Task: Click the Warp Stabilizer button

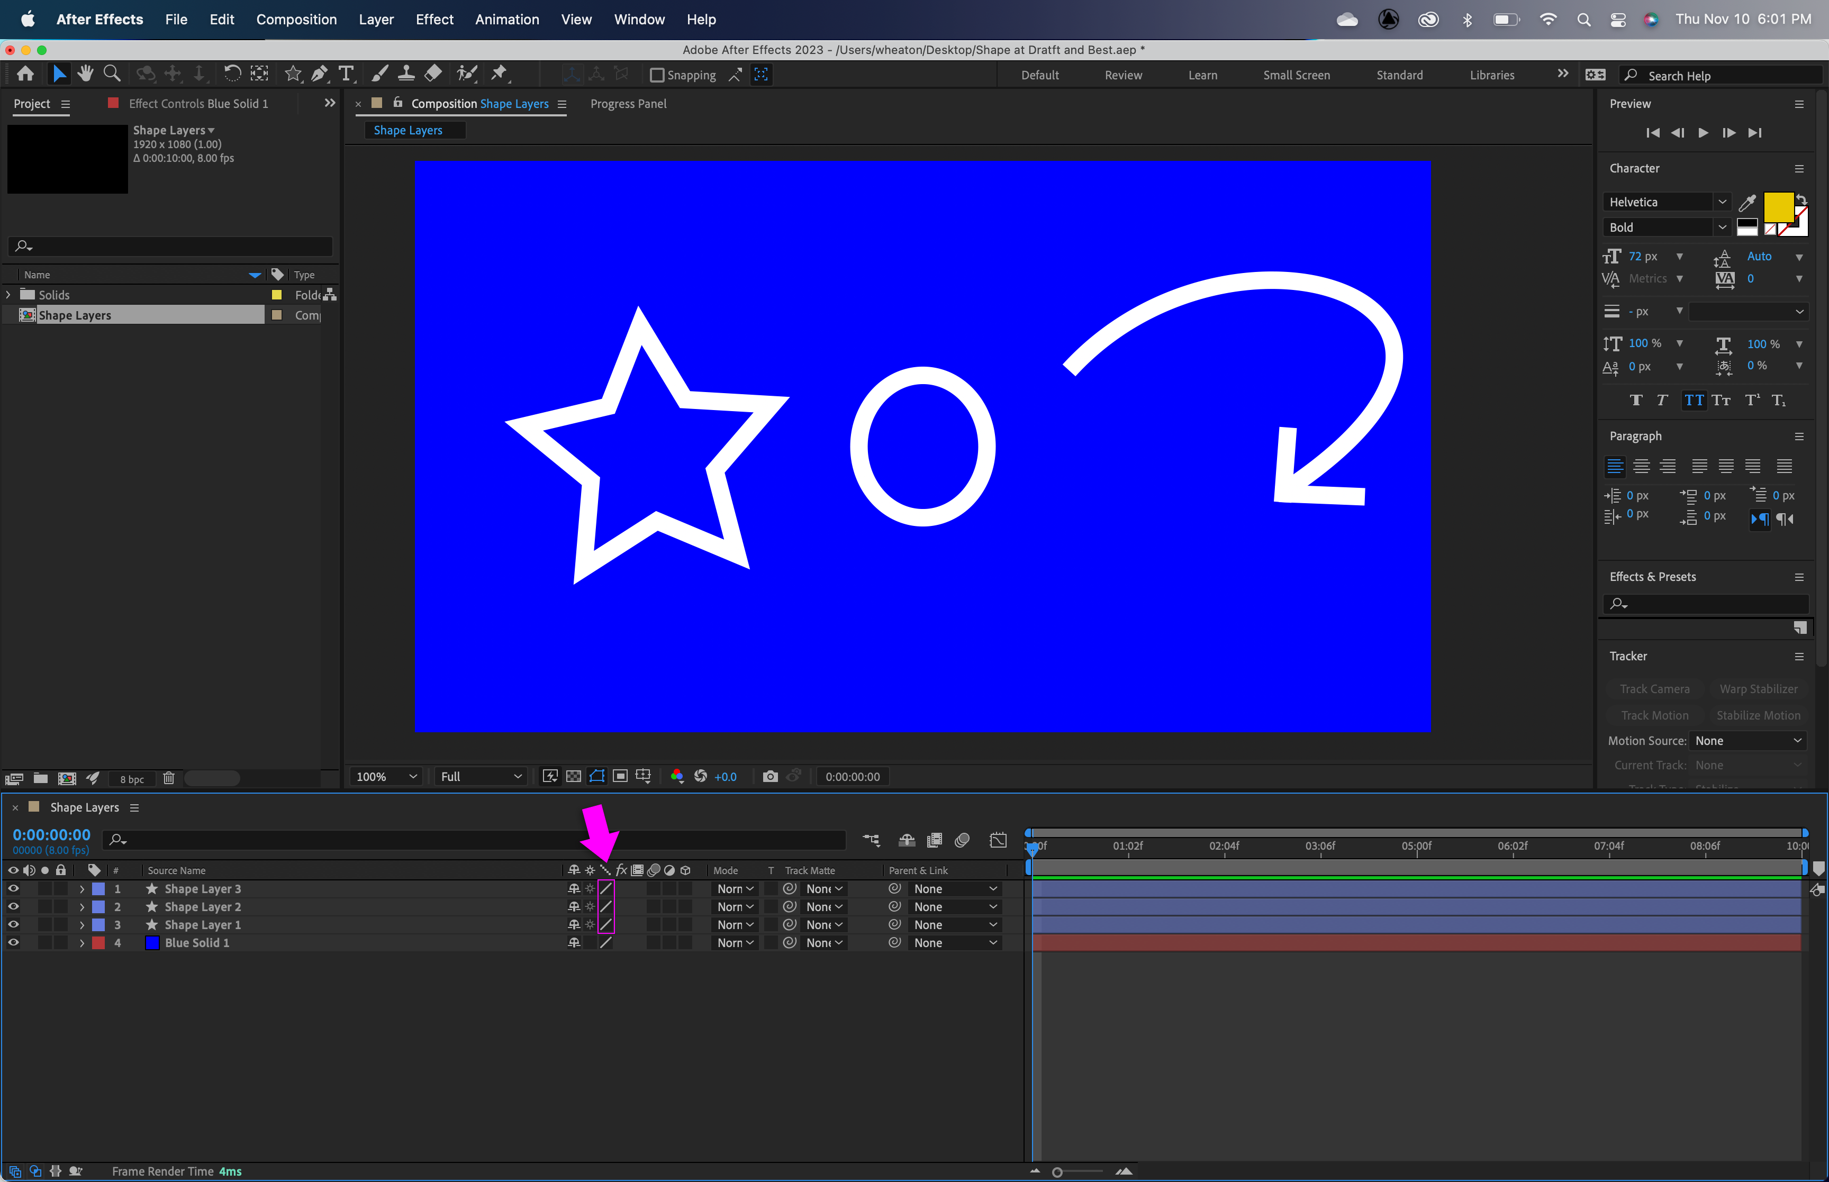Action: pos(1759,688)
